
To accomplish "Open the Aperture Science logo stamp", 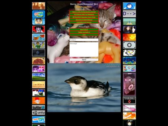I will coord(129,45).
